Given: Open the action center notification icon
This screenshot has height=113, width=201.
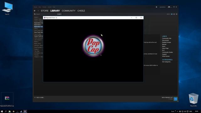Looking at the screenshot, I should point(187,111).
